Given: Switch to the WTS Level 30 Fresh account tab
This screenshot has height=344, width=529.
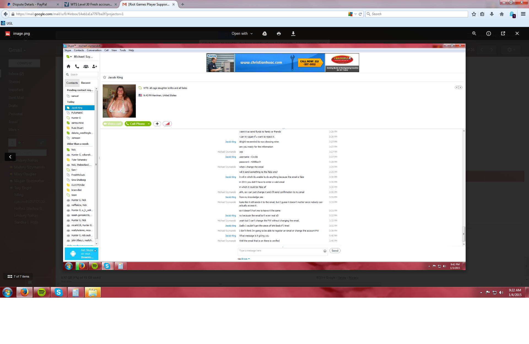Looking at the screenshot, I should coord(91,4).
